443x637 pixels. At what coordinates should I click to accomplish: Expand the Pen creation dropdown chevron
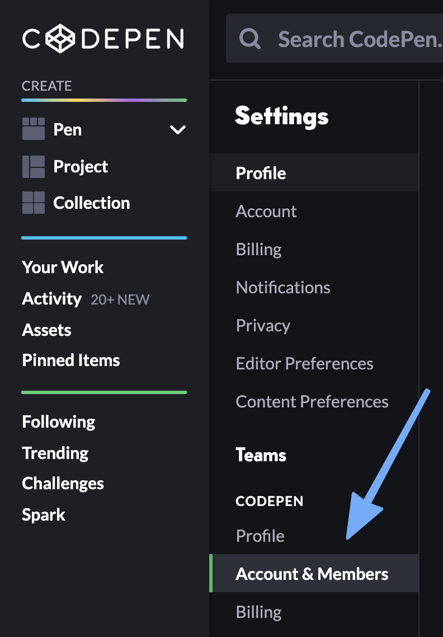click(x=178, y=129)
